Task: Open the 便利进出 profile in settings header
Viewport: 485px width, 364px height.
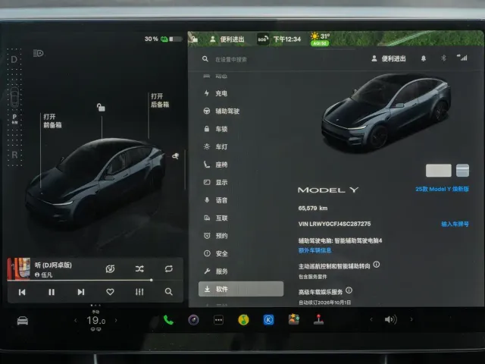Action: (389, 58)
